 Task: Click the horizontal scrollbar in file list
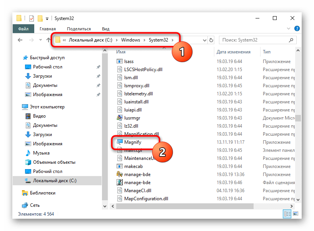pos(185,206)
